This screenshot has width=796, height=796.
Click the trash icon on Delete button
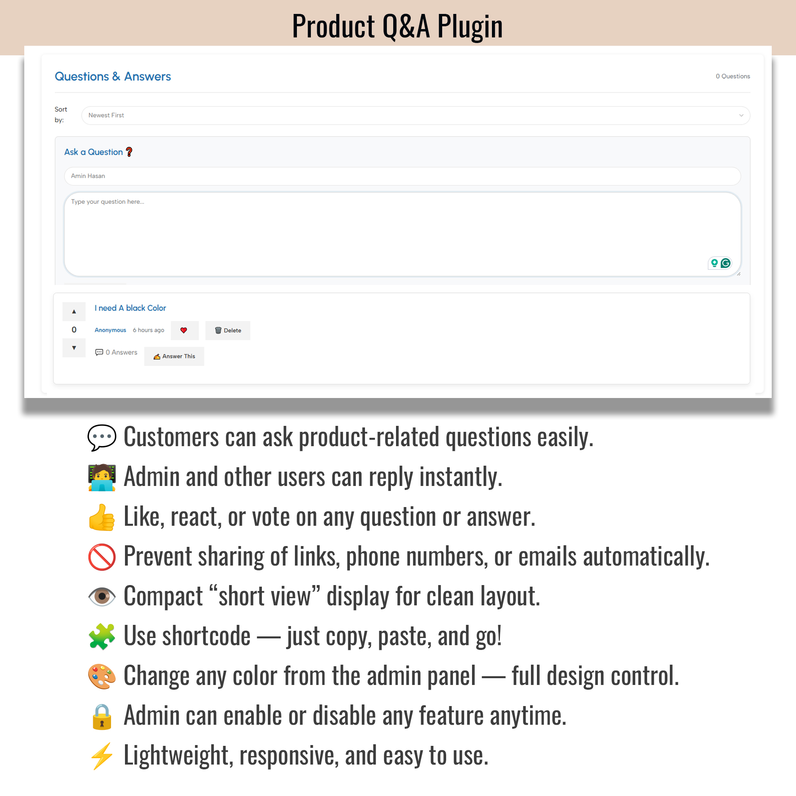(x=219, y=330)
